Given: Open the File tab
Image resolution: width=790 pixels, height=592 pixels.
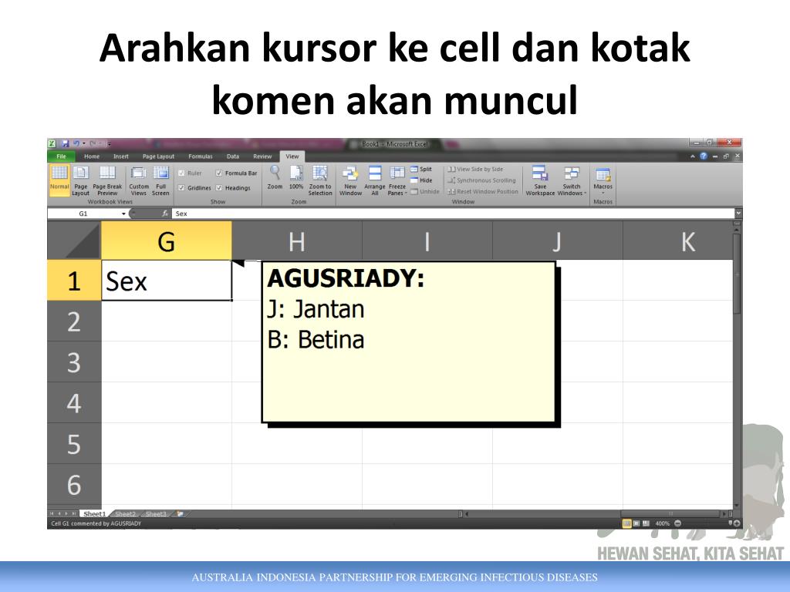Looking at the screenshot, I should (61, 156).
